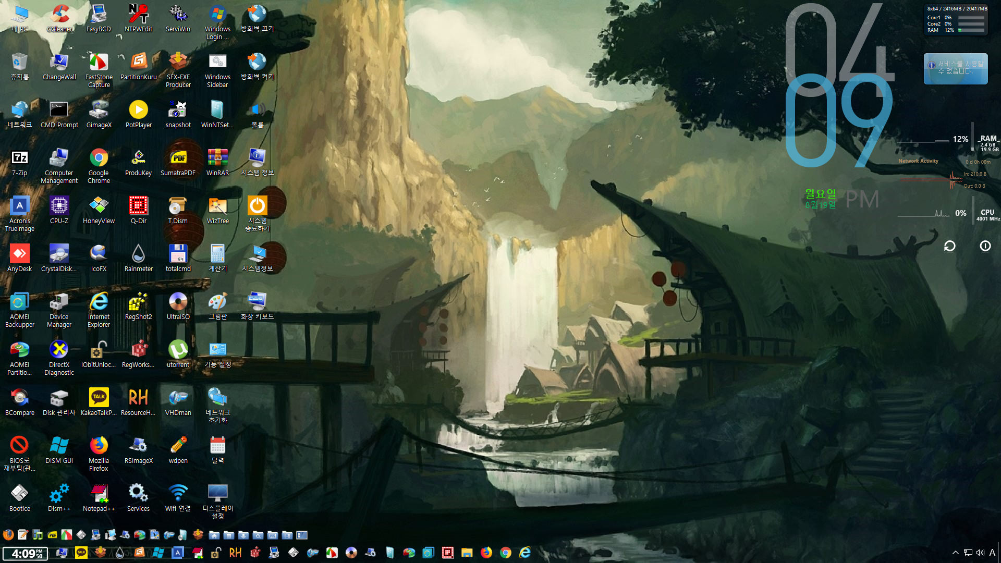Open the WizTree desktop icon
The height and width of the screenshot is (563, 1001).
click(x=217, y=210)
